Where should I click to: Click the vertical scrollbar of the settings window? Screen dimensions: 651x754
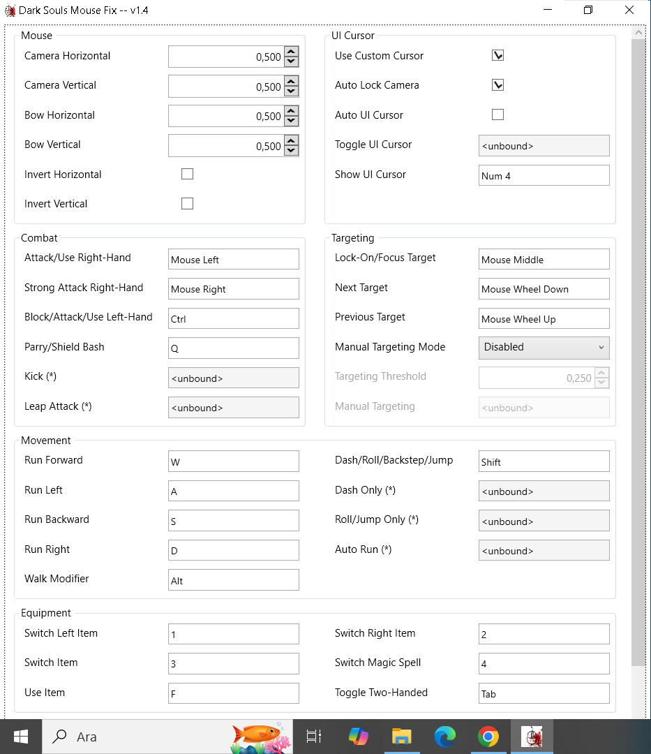(x=638, y=349)
